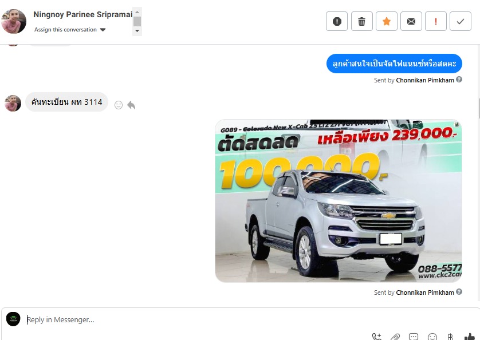The width and height of the screenshot is (480, 340).
Task: Click the conversation vertical scrollbar thumb
Action: coord(478,108)
